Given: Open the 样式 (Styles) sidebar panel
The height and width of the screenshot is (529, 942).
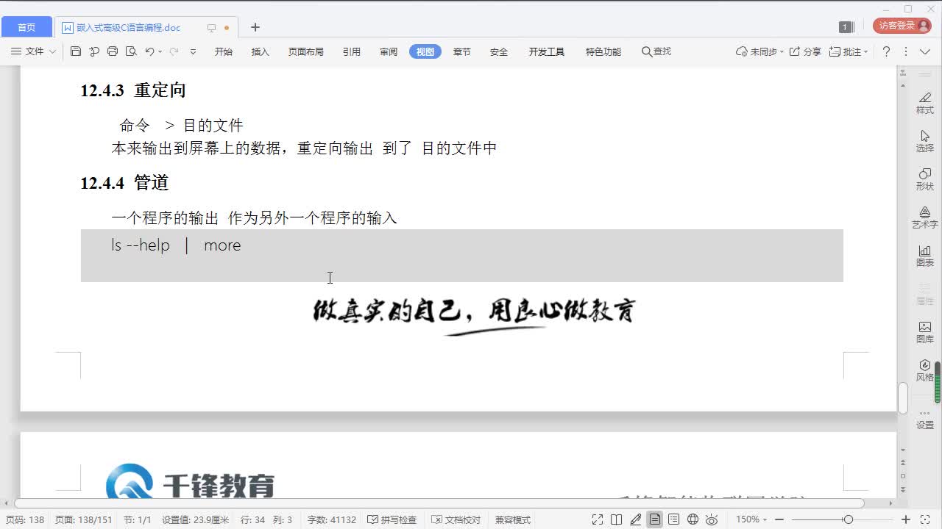Looking at the screenshot, I should click(x=925, y=103).
